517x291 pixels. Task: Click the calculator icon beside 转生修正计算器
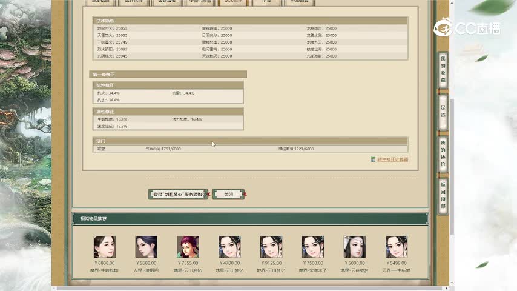coord(373,159)
